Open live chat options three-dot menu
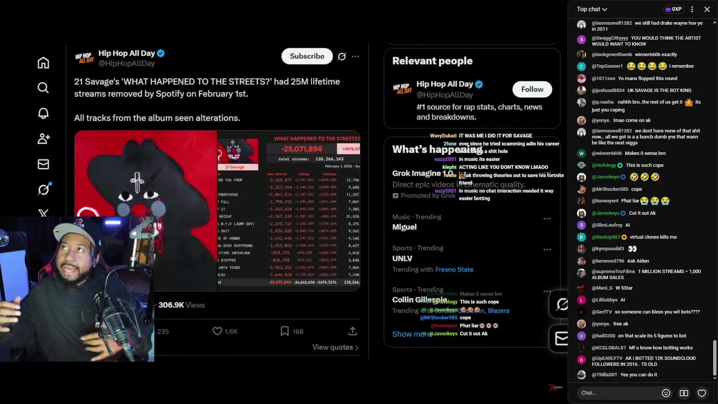 pos(692,9)
